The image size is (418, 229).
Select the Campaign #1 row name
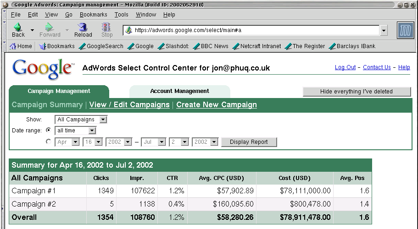click(x=33, y=191)
